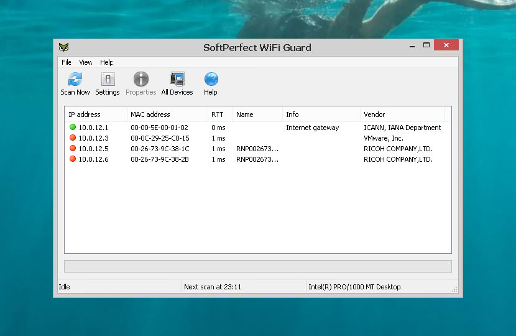Click the 0 ms RTT value
The image size is (516, 336).
click(x=218, y=128)
